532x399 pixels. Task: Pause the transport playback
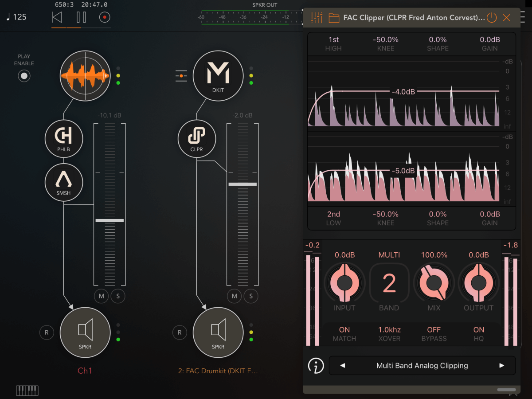[81, 17]
